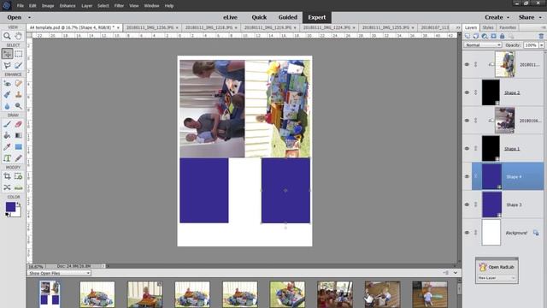Select the A4 template thumbnail in Photo Bin
This screenshot has height=308, width=547.
pyautogui.click(x=50, y=294)
